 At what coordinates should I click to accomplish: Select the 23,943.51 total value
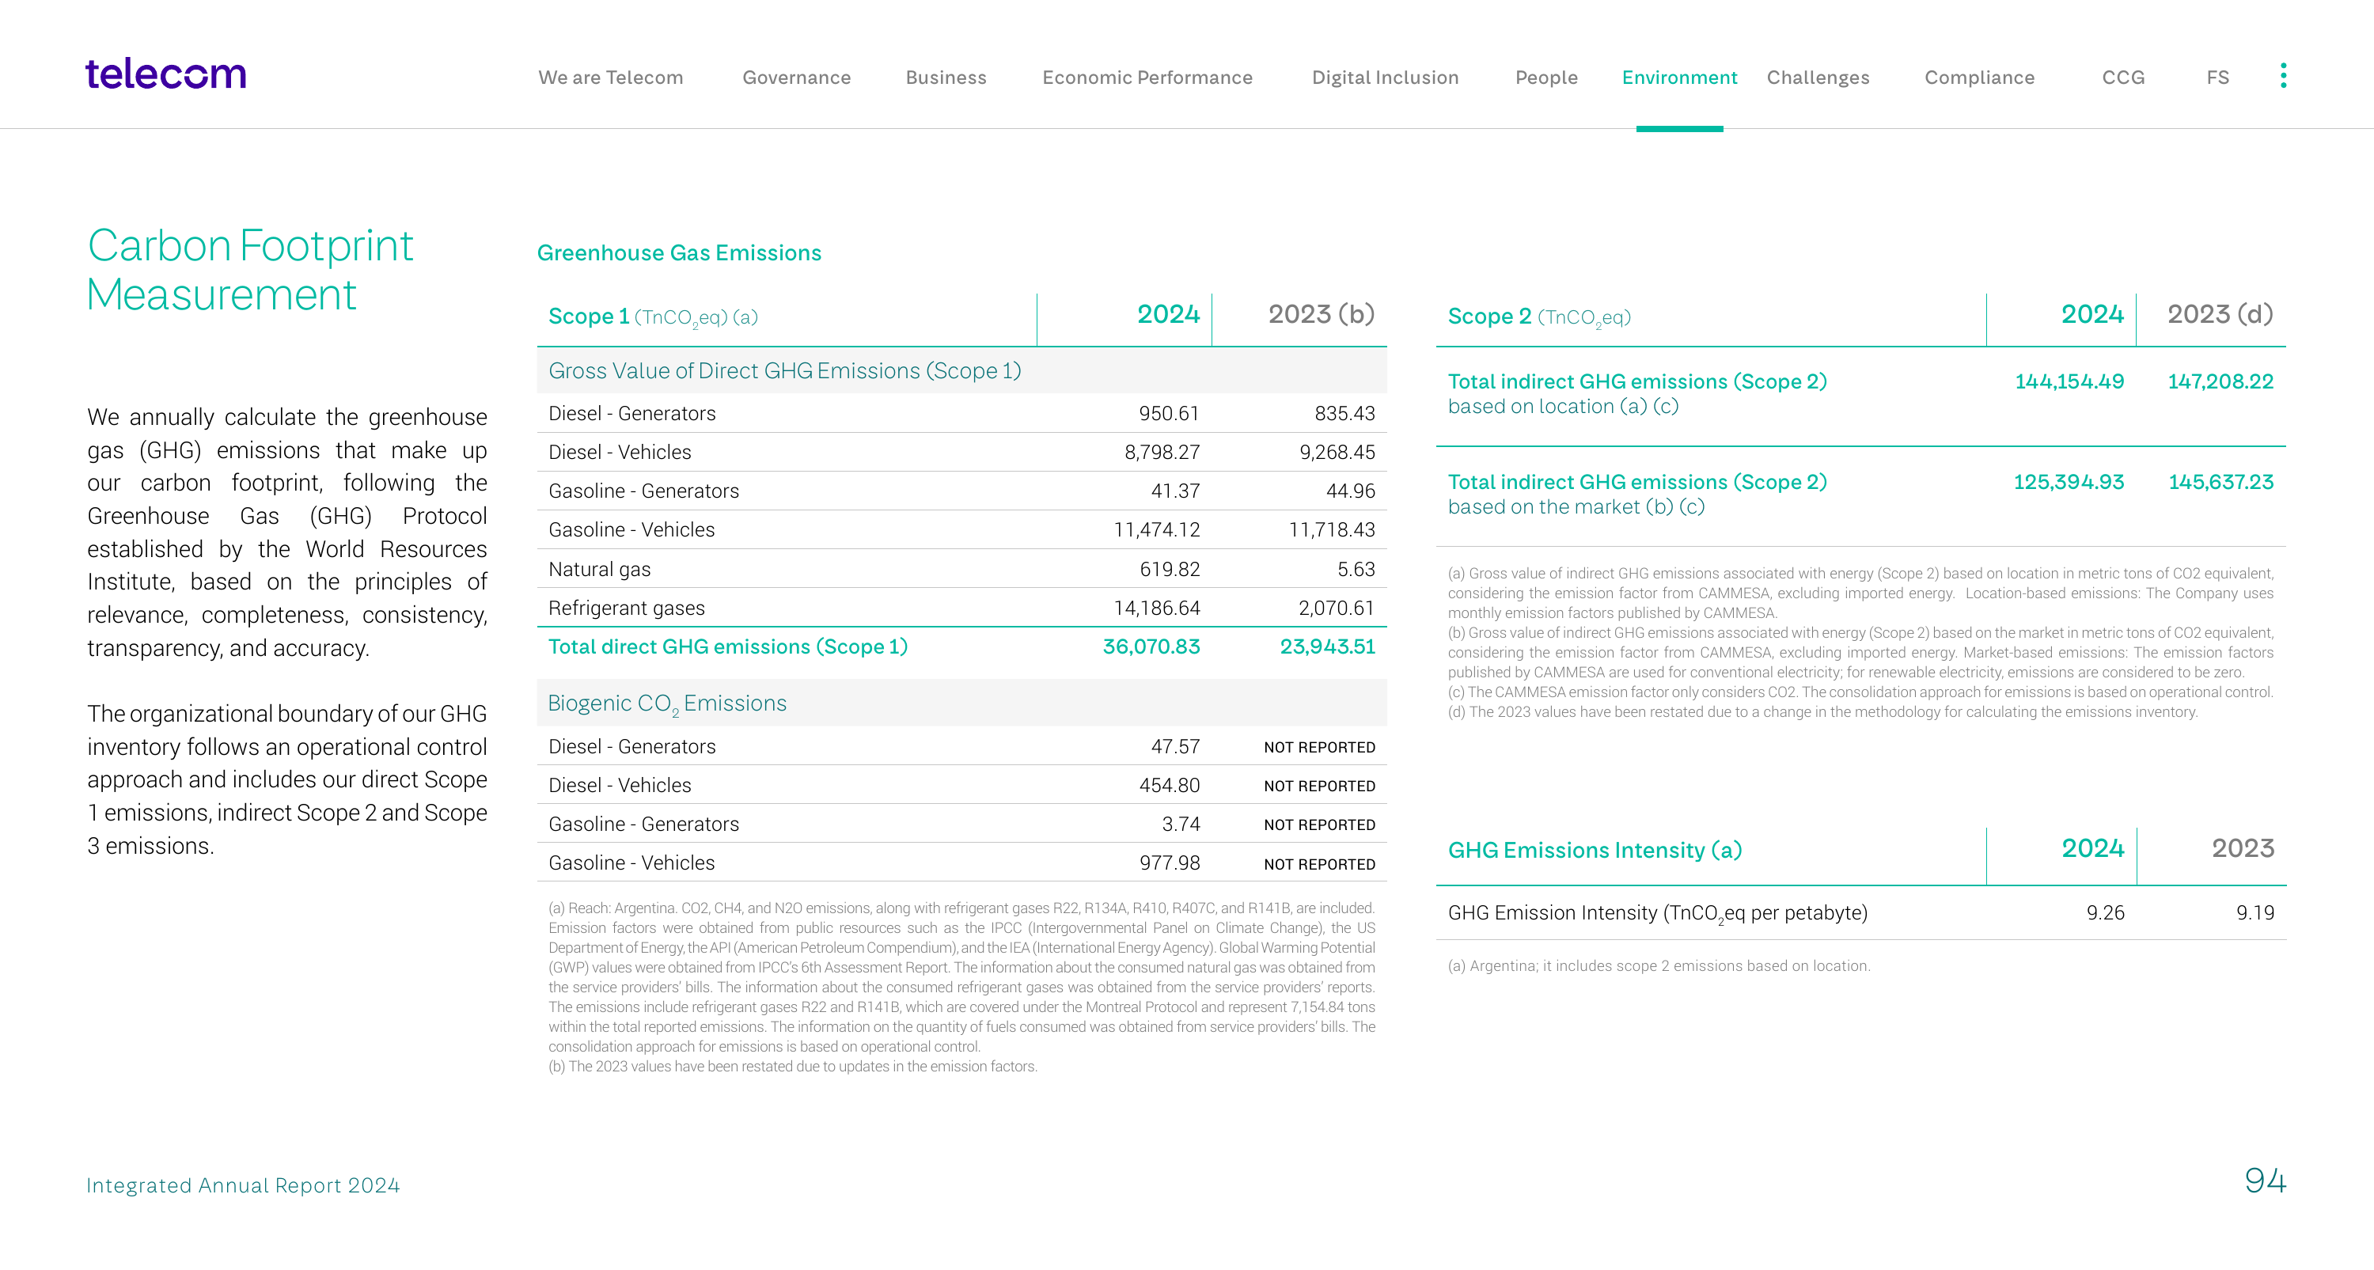click(1327, 647)
